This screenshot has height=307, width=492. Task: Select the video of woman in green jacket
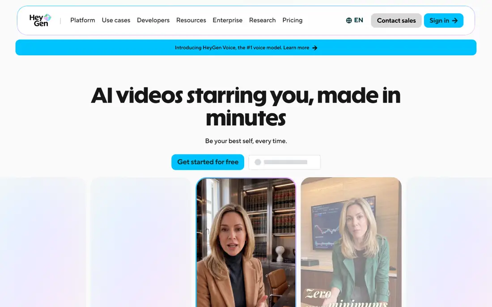351,243
